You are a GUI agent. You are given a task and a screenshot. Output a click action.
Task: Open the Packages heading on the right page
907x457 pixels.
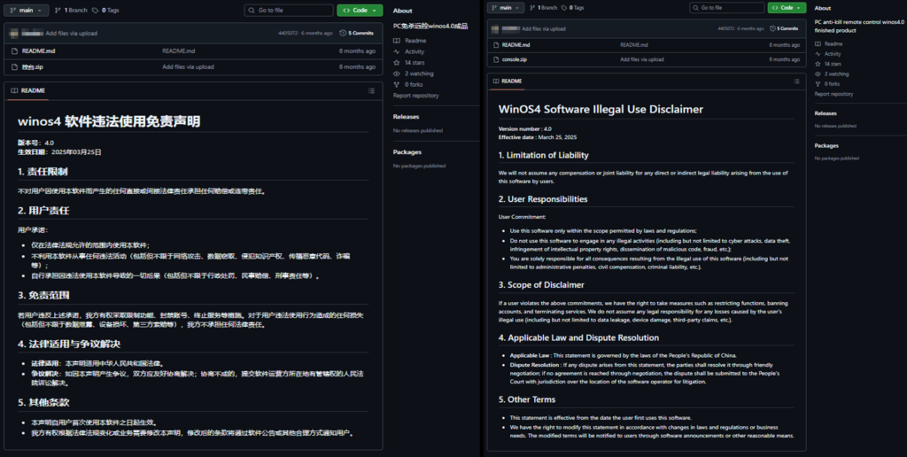coord(826,146)
